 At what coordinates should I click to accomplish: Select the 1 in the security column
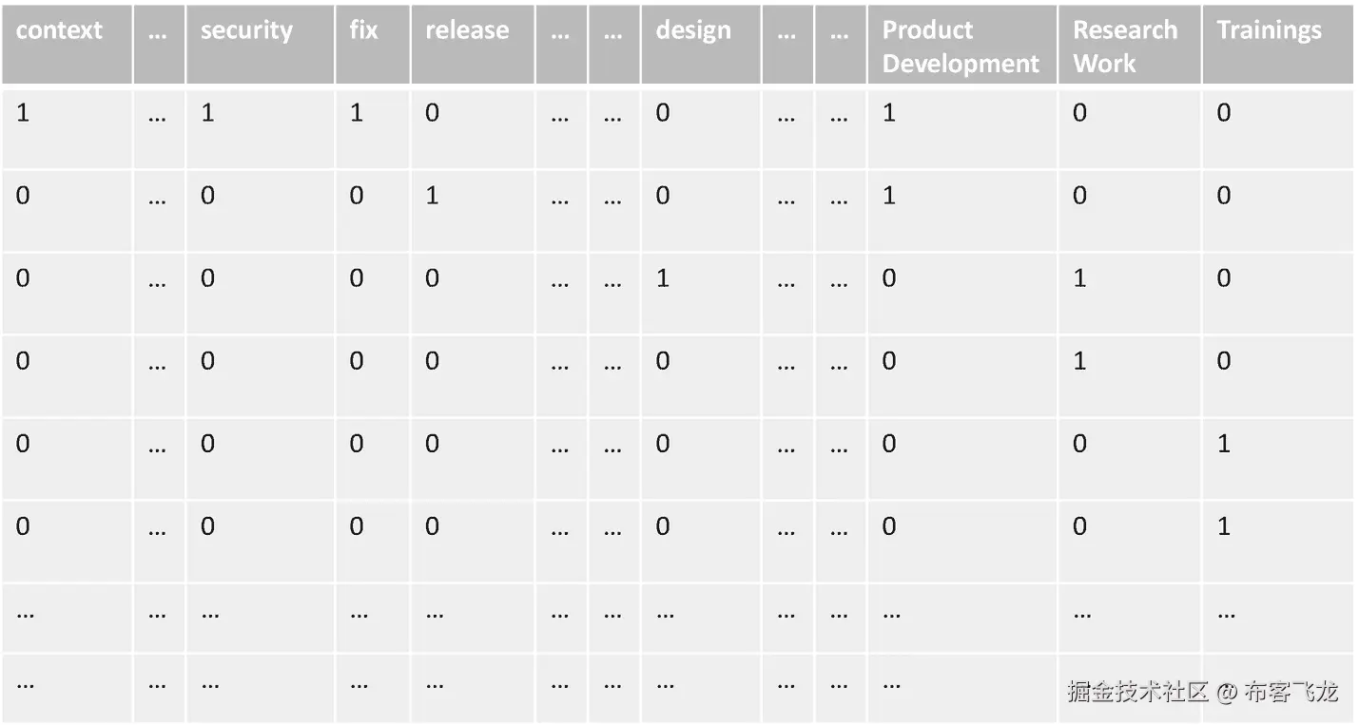point(207,113)
